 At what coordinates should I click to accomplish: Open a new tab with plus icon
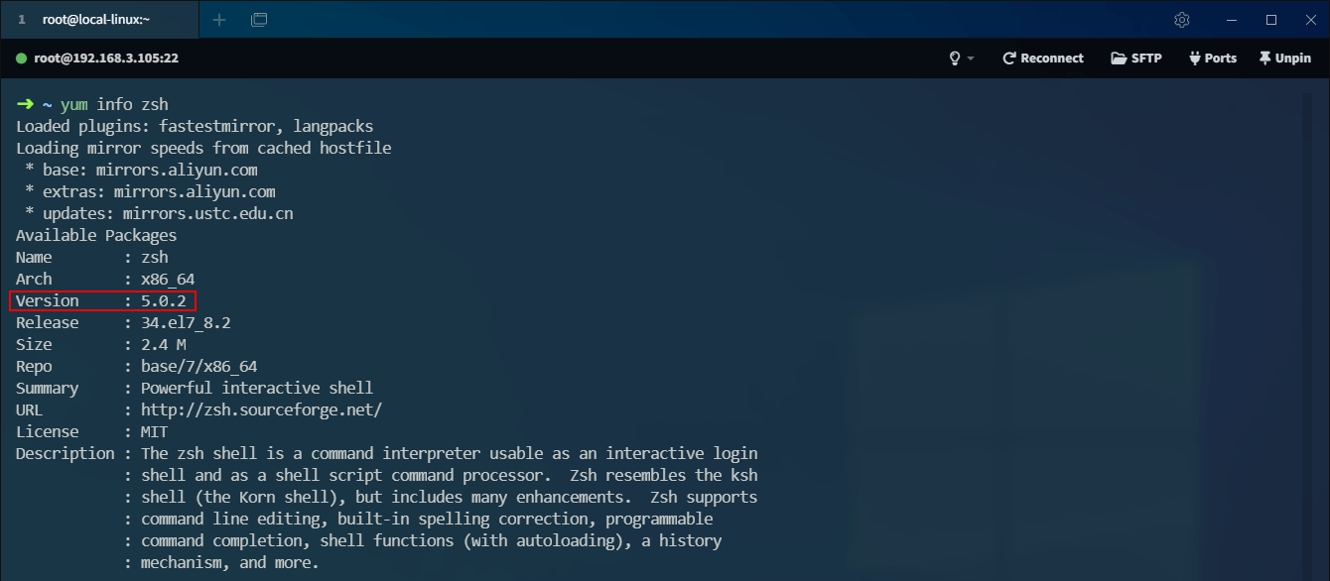click(219, 20)
